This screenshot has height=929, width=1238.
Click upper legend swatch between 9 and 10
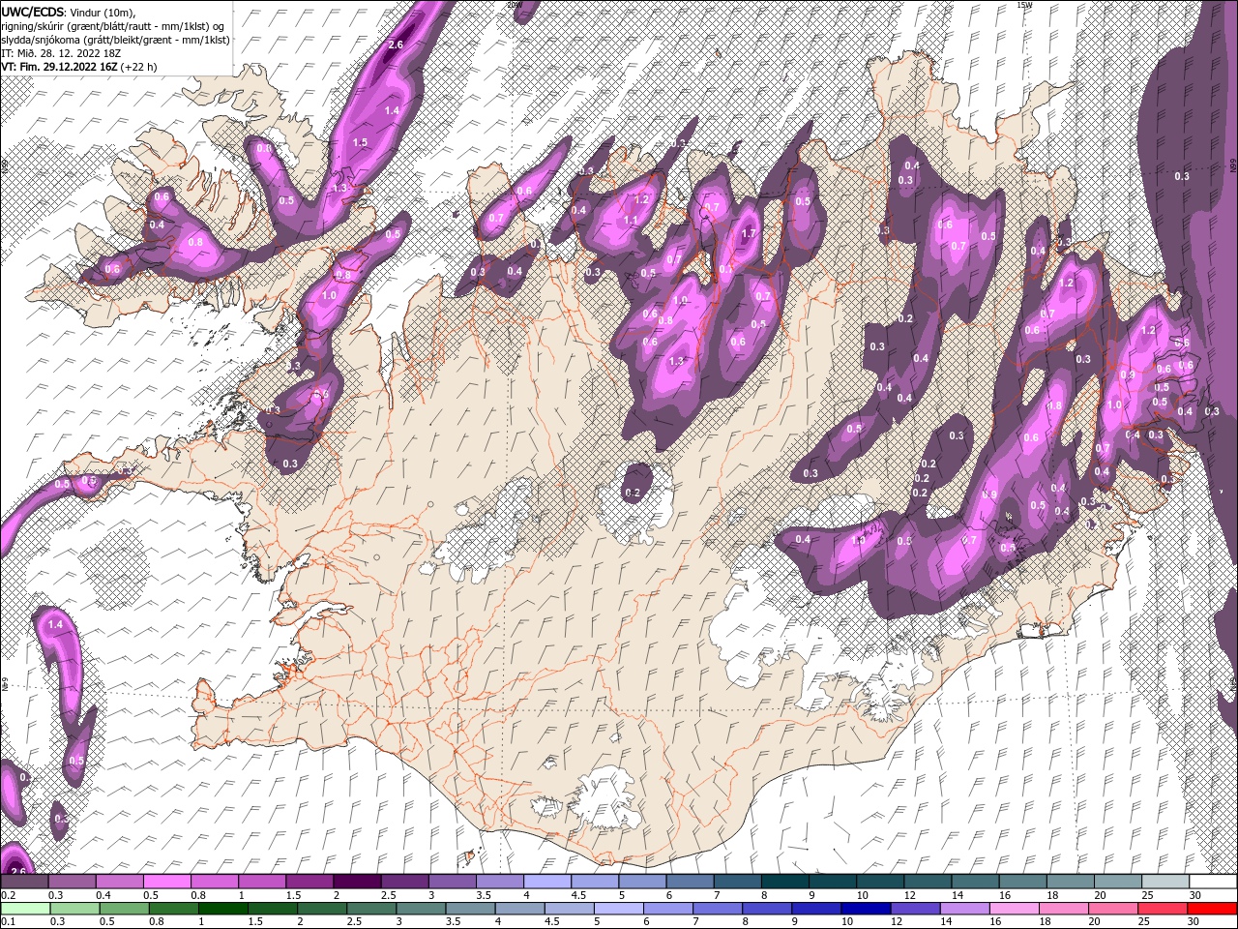(x=833, y=882)
